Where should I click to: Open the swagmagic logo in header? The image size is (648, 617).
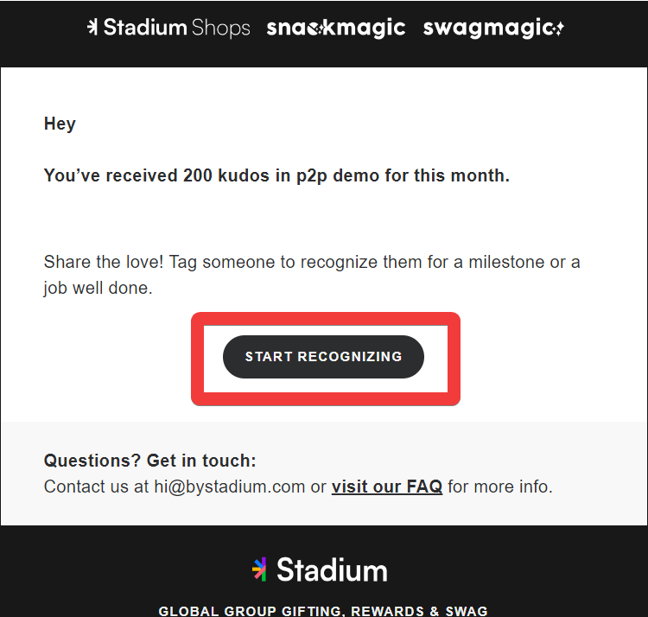493,29
